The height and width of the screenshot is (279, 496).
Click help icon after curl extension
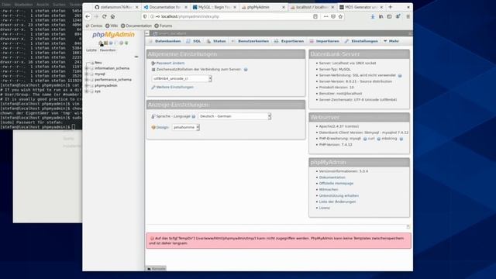pyautogui.click(x=379, y=139)
